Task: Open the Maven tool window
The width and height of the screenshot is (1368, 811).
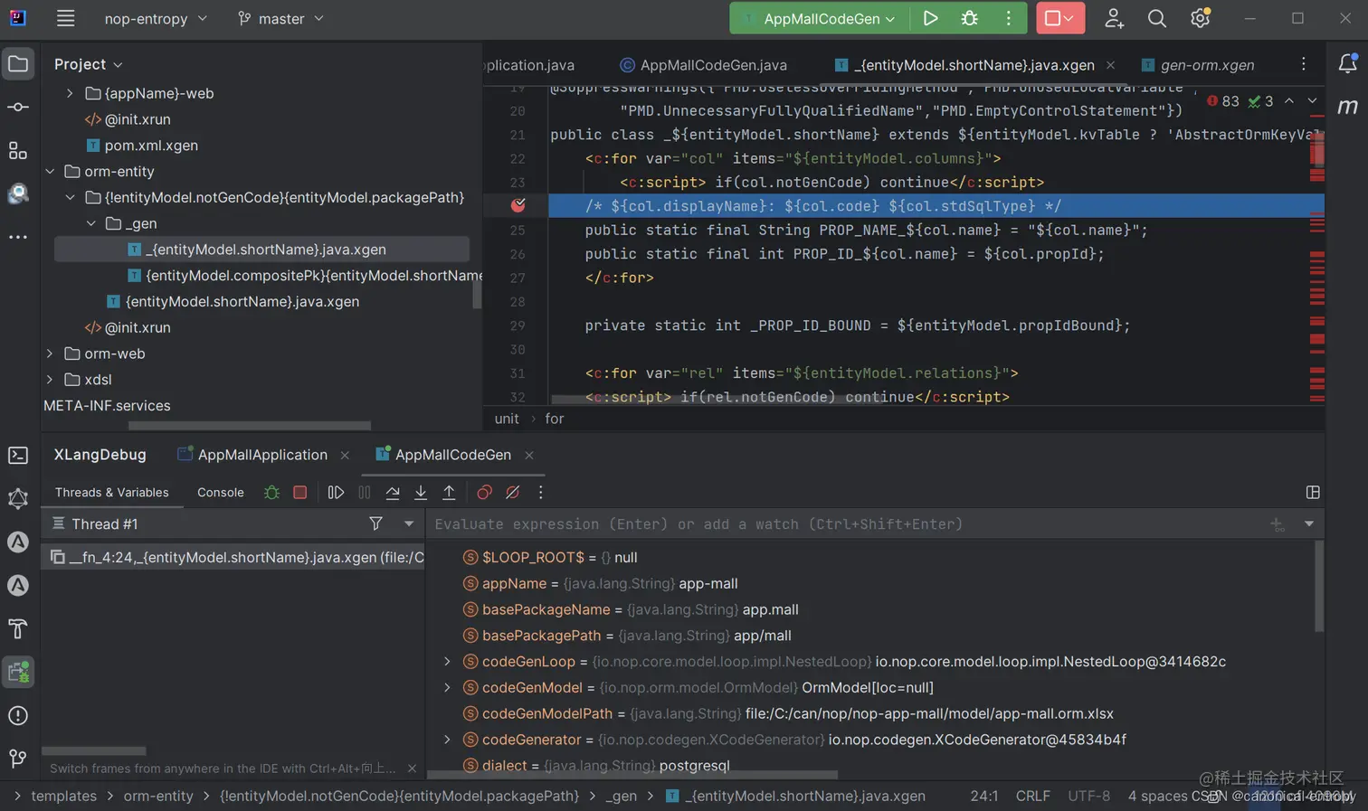Action: (x=1347, y=107)
